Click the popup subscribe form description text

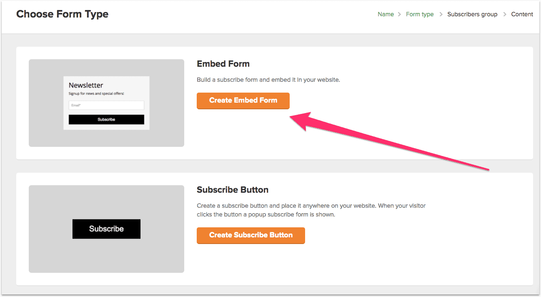point(311,210)
